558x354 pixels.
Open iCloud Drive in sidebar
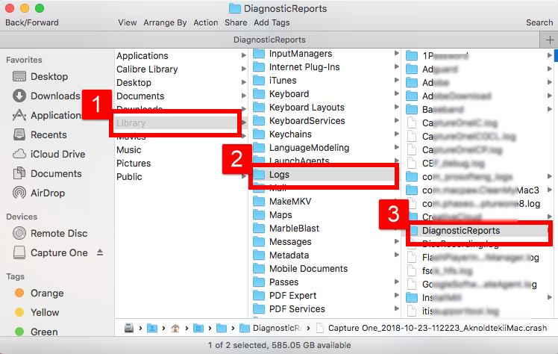pos(19,155)
